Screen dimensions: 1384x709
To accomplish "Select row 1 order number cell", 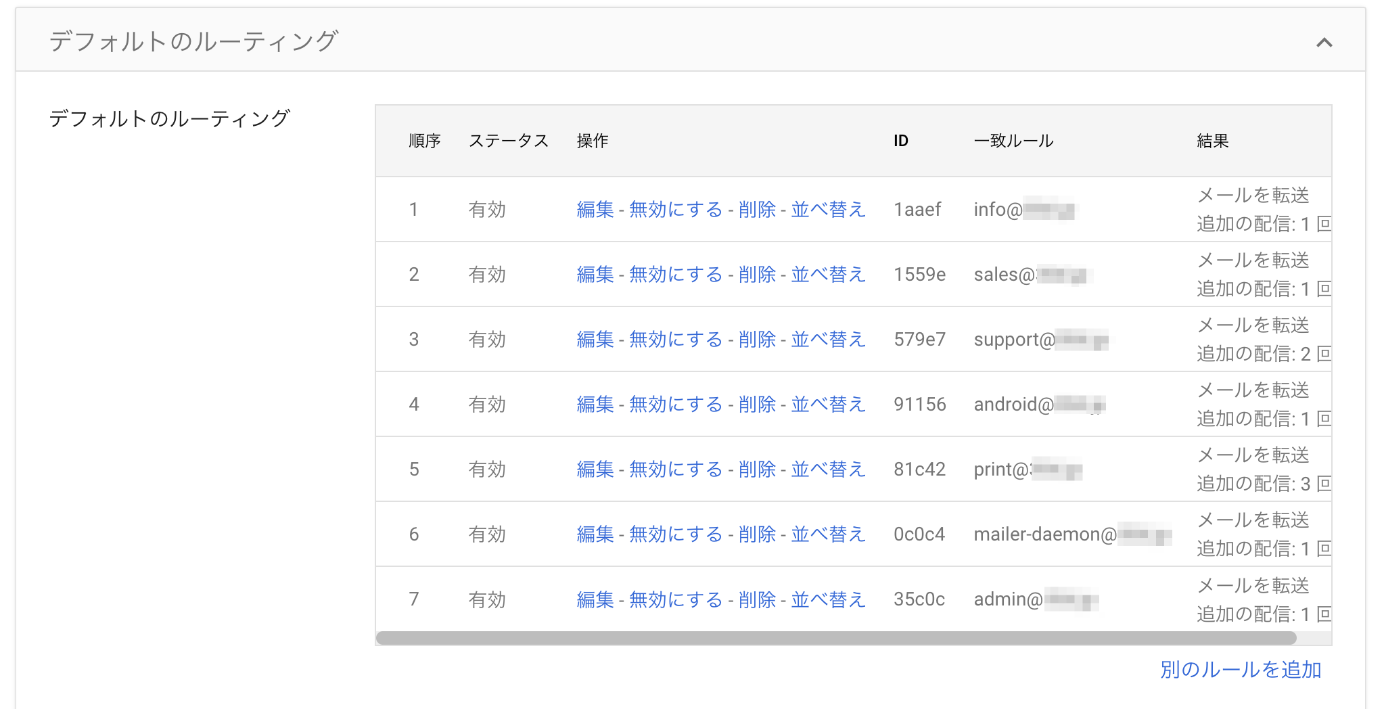I will click(x=414, y=210).
